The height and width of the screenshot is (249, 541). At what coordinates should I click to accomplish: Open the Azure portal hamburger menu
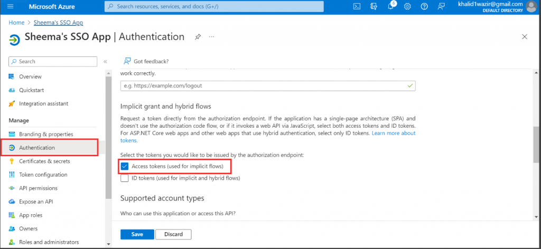[x=10, y=6]
